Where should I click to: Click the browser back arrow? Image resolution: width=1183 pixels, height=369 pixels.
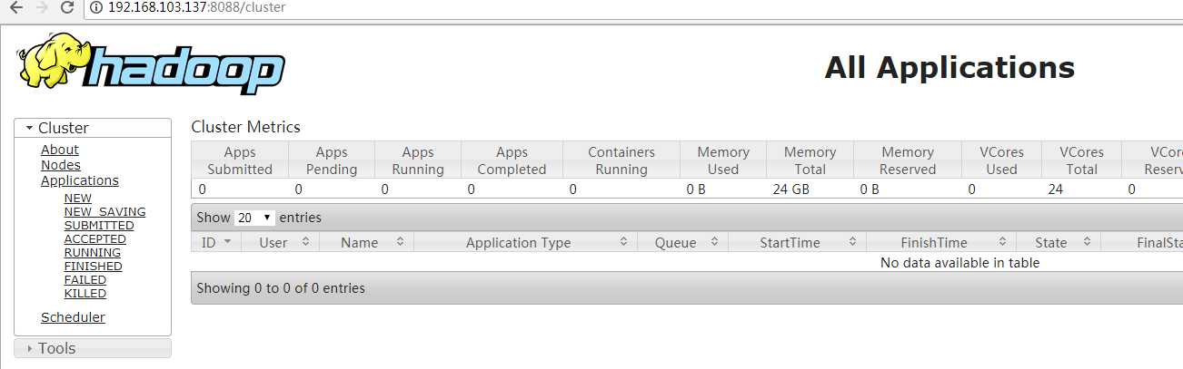[x=15, y=7]
